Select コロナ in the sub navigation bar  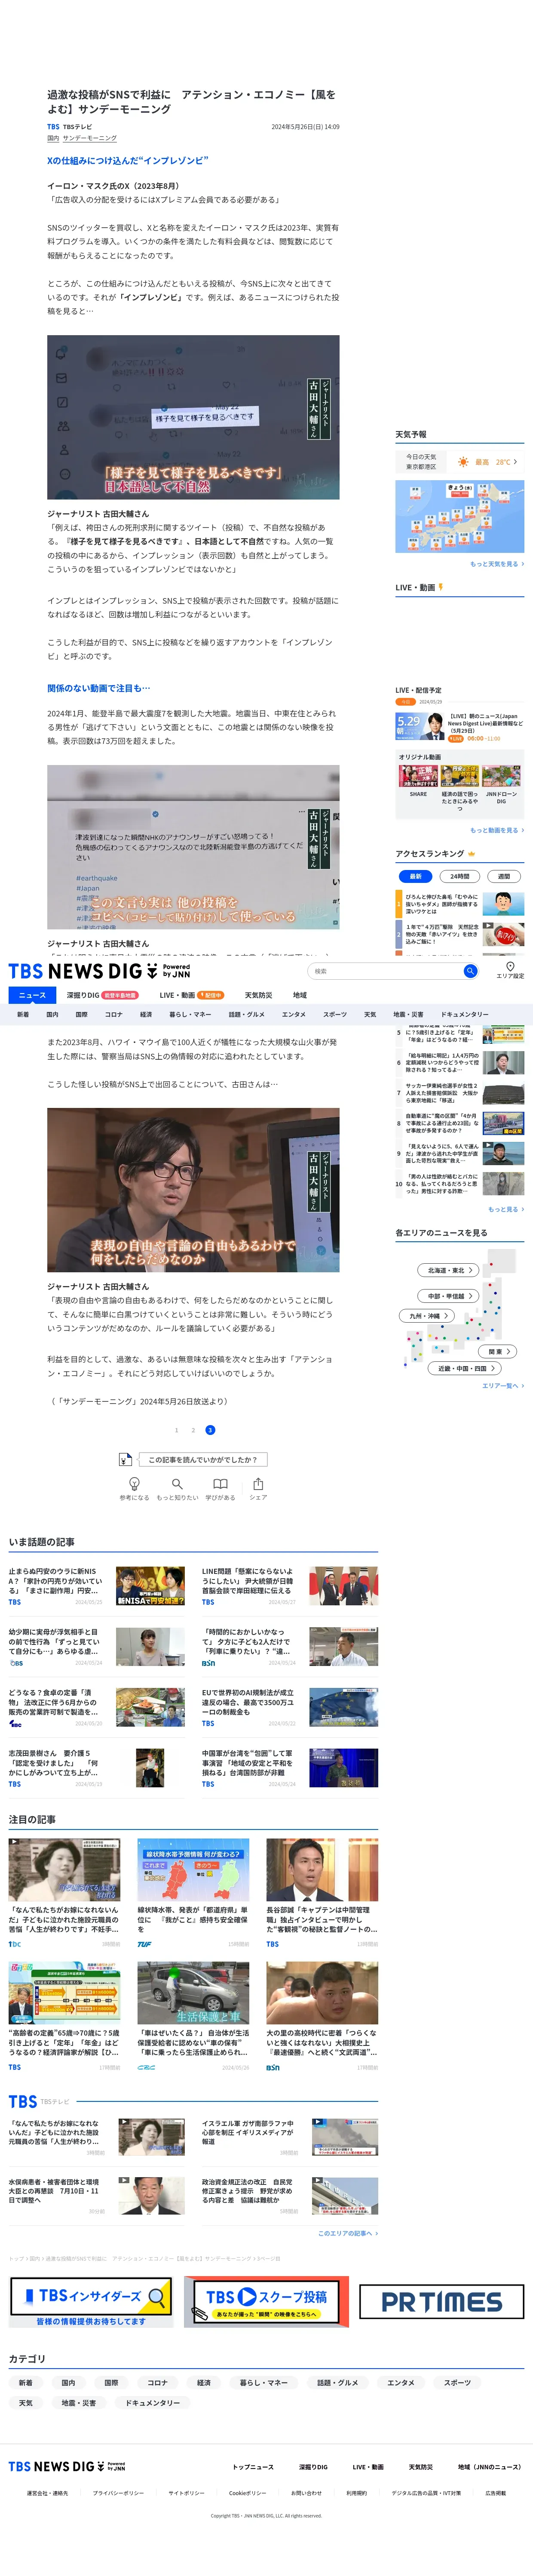coord(114,1014)
